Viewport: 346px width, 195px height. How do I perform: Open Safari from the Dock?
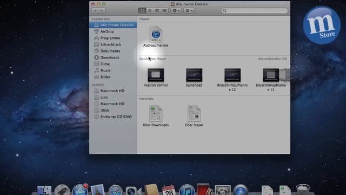tap(115, 190)
